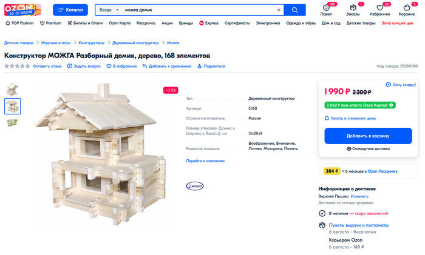Click the info icon on Ozon Карта price
Viewport: 425px width, 255px height.
pyautogui.click(x=391, y=105)
